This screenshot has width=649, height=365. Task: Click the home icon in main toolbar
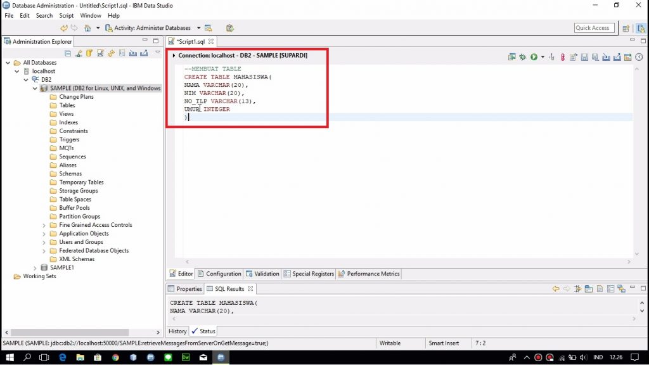[88, 28]
